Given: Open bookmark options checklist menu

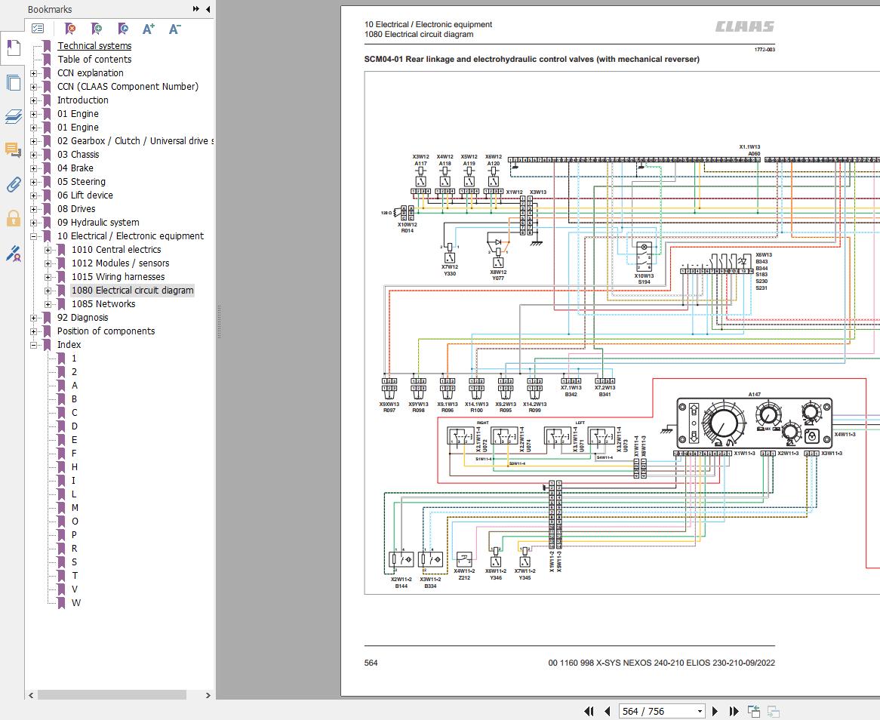Looking at the screenshot, I should coord(38,29).
